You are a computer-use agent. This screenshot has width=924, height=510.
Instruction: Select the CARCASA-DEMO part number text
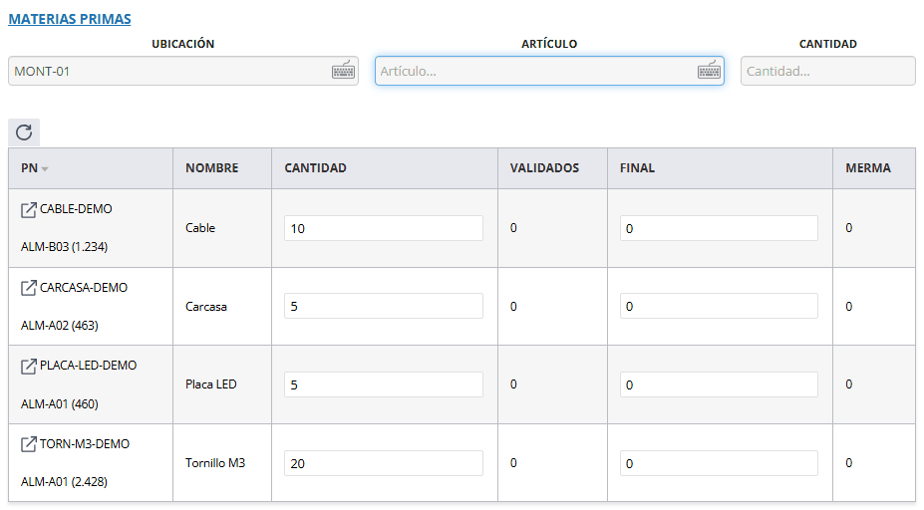84,288
